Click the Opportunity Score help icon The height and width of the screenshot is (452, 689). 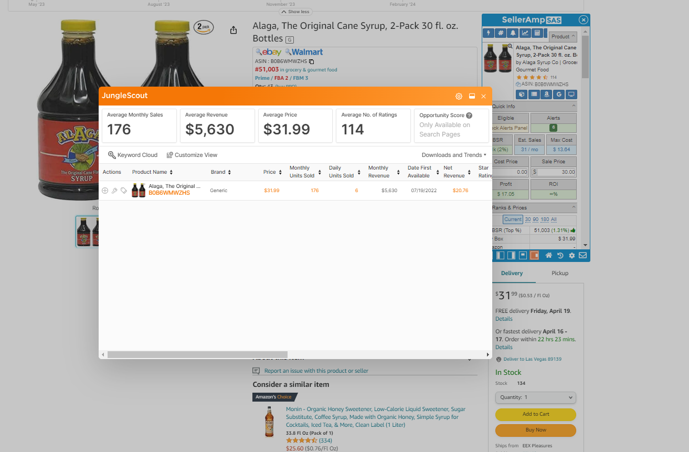[x=469, y=115]
